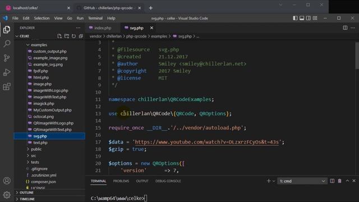Viewport: 359px width, 202px height.
Task: Open imageWithLogo.php file
Action: pyautogui.click(x=50, y=90)
